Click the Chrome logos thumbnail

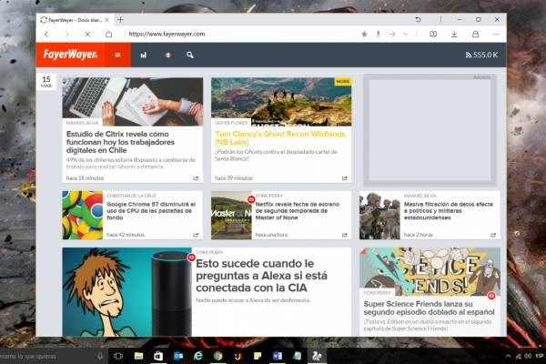point(83,215)
